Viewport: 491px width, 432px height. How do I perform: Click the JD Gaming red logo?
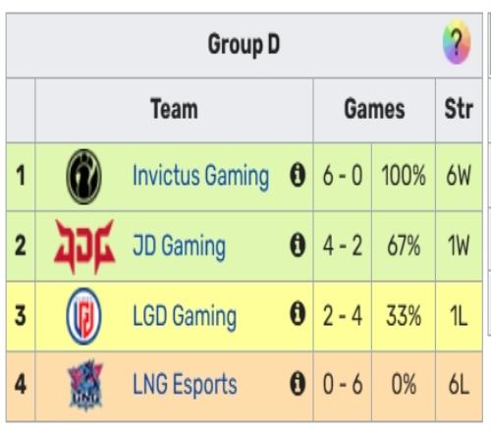click(84, 246)
